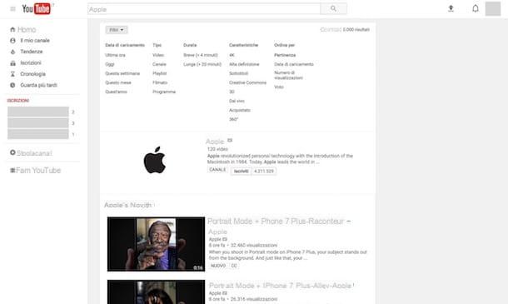Open the Apple channel title link
508x304 pixels.
[215, 142]
